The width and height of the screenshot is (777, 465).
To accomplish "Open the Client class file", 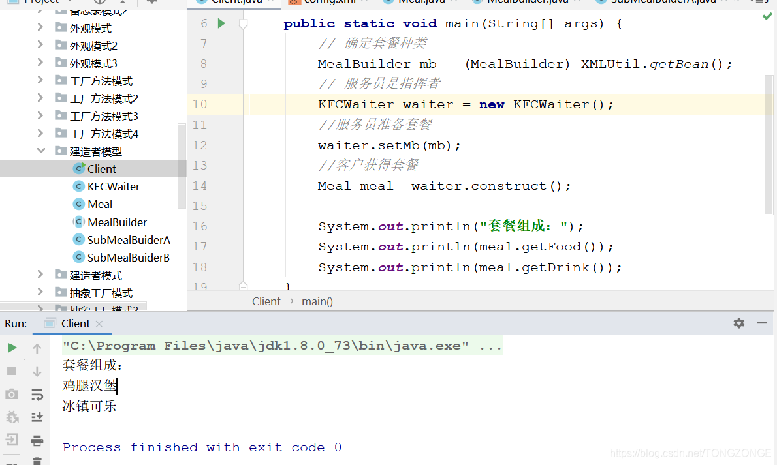I will click(x=102, y=169).
